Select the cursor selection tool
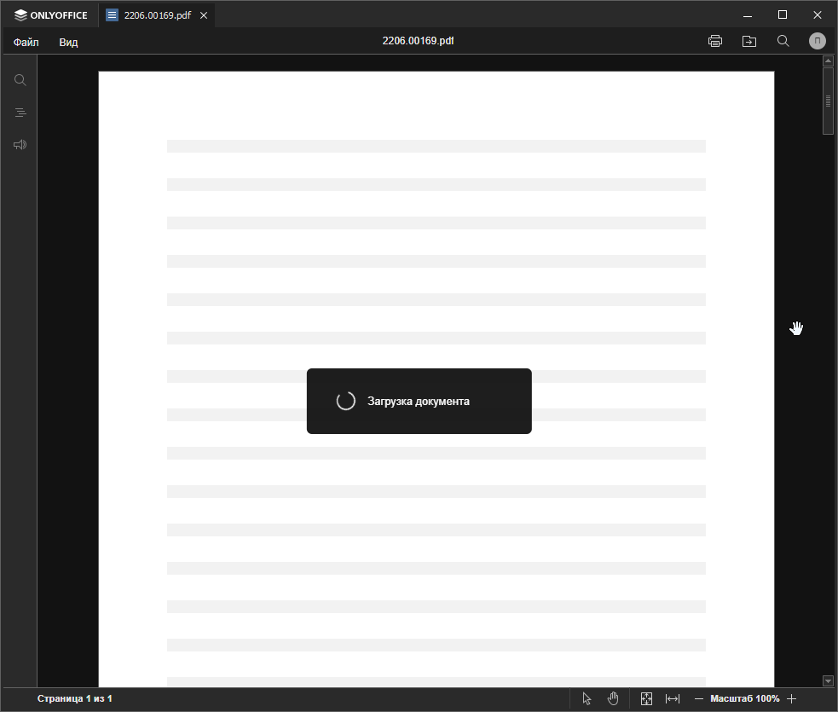 click(587, 698)
